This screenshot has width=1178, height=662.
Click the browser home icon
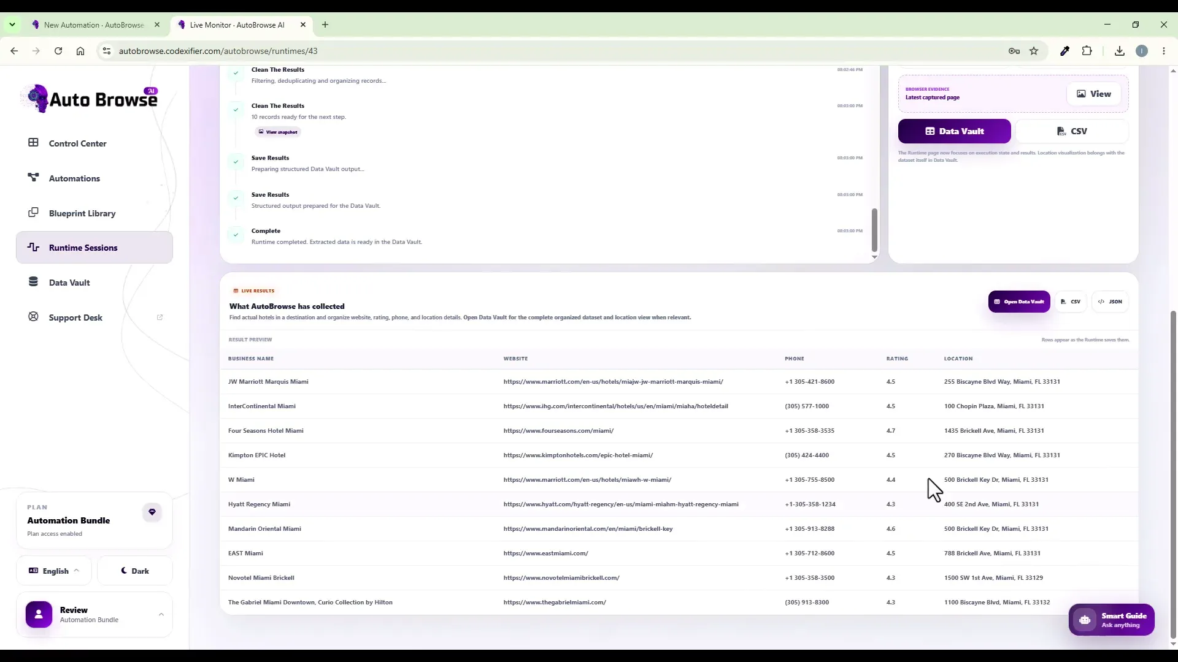(80, 51)
